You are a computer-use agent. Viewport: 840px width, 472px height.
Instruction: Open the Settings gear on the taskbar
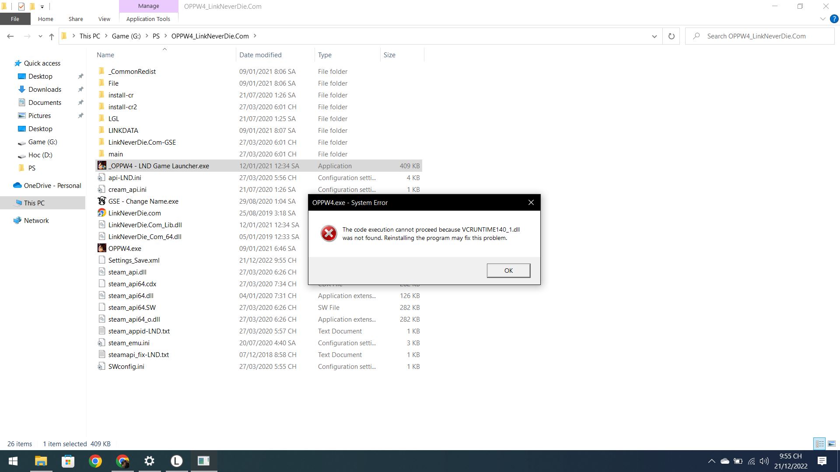pyautogui.click(x=149, y=461)
